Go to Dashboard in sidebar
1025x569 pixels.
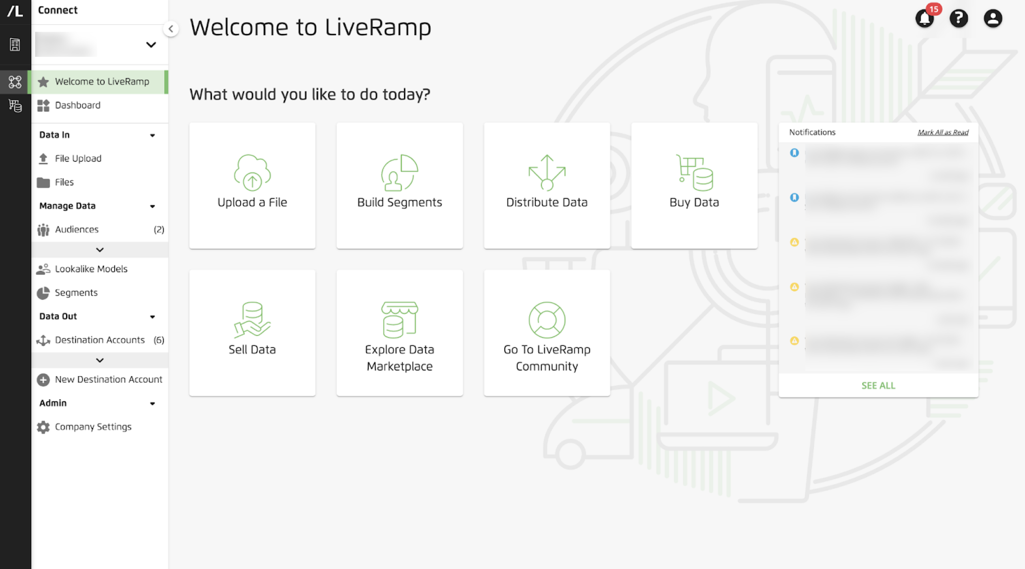tap(100, 105)
